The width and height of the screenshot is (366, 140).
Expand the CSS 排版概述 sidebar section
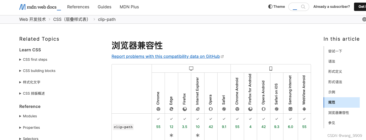(32, 93)
